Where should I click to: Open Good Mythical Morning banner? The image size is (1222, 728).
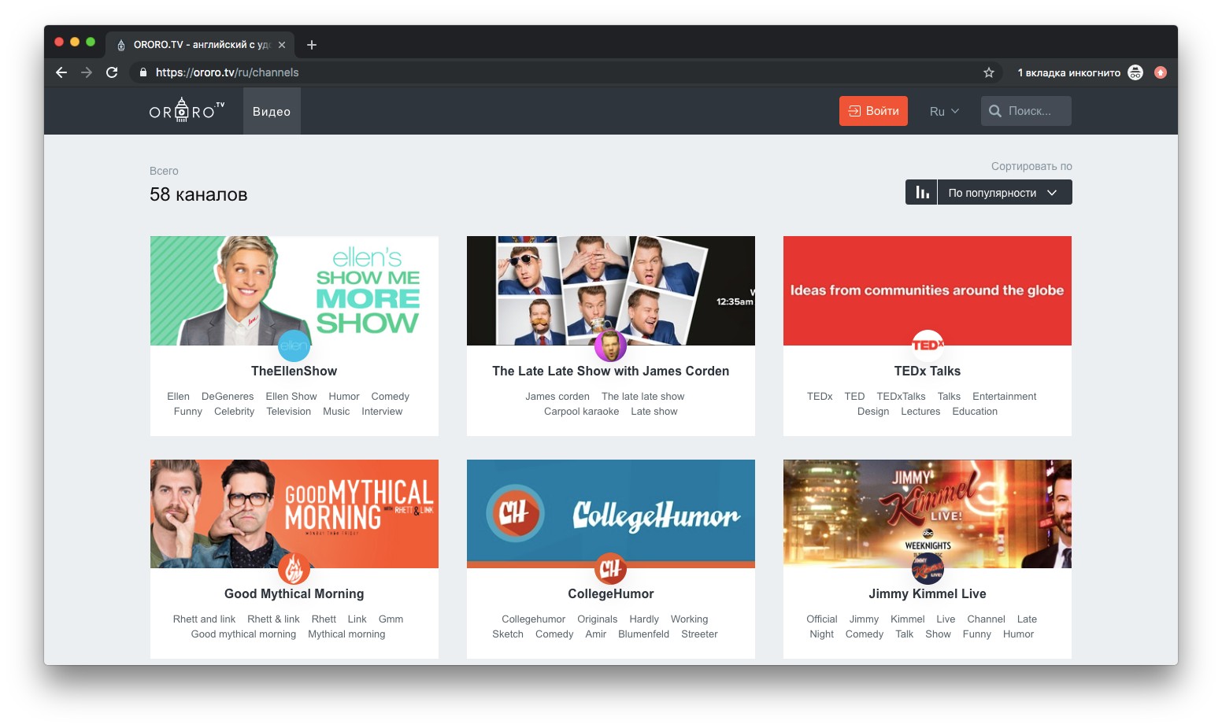coord(294,514)
